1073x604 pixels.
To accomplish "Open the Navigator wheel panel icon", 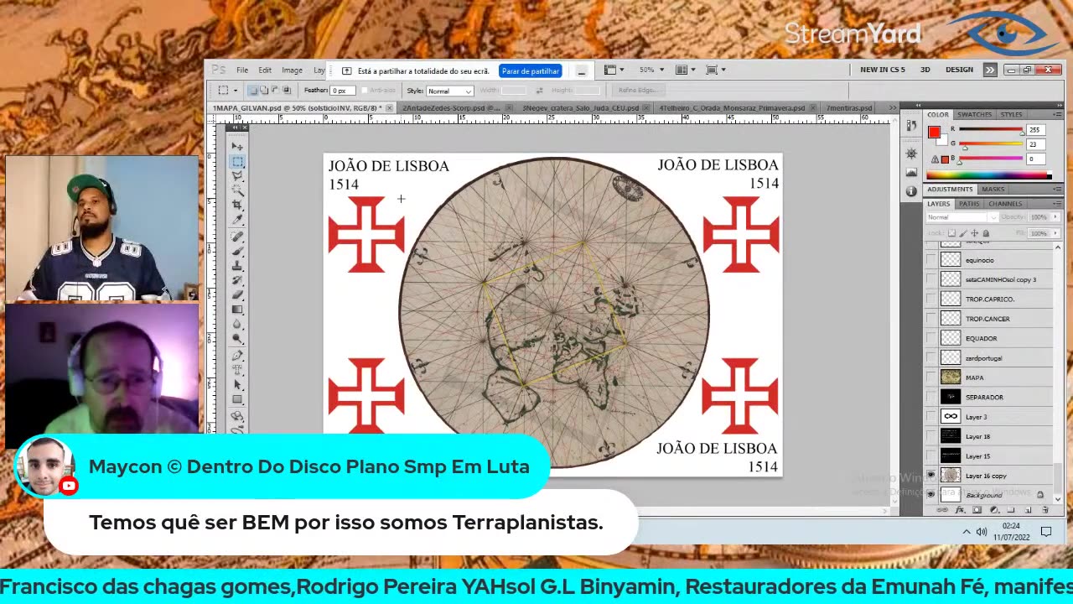I will pos(911,154).
